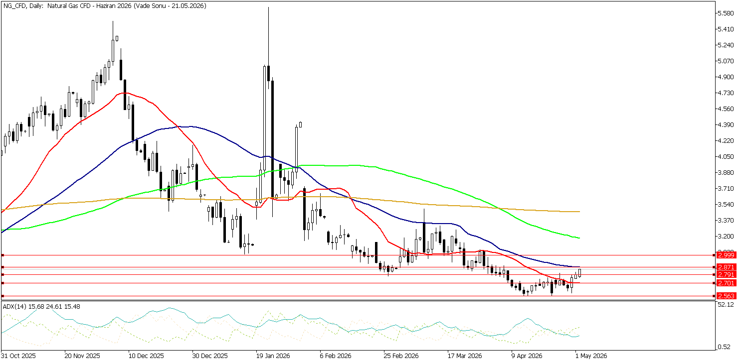Click the 9 Apr 2026 date label
This screenshot has height=362, width=743.
527,356
